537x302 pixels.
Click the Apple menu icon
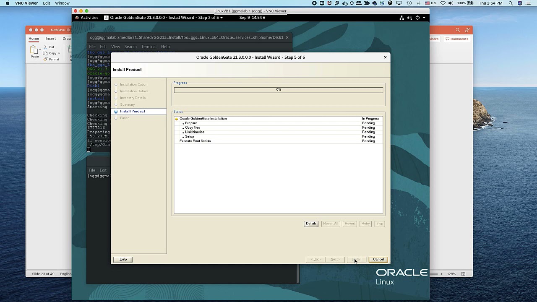[7, 3]
